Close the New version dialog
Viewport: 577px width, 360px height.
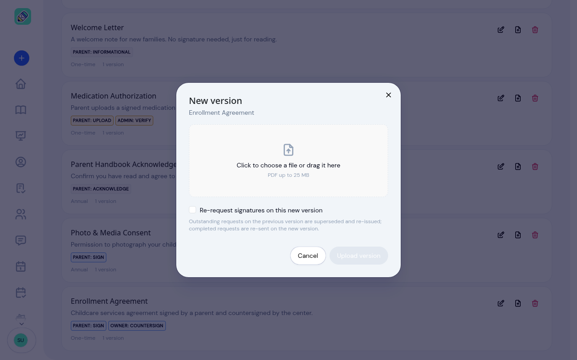(x=389, y=95)
